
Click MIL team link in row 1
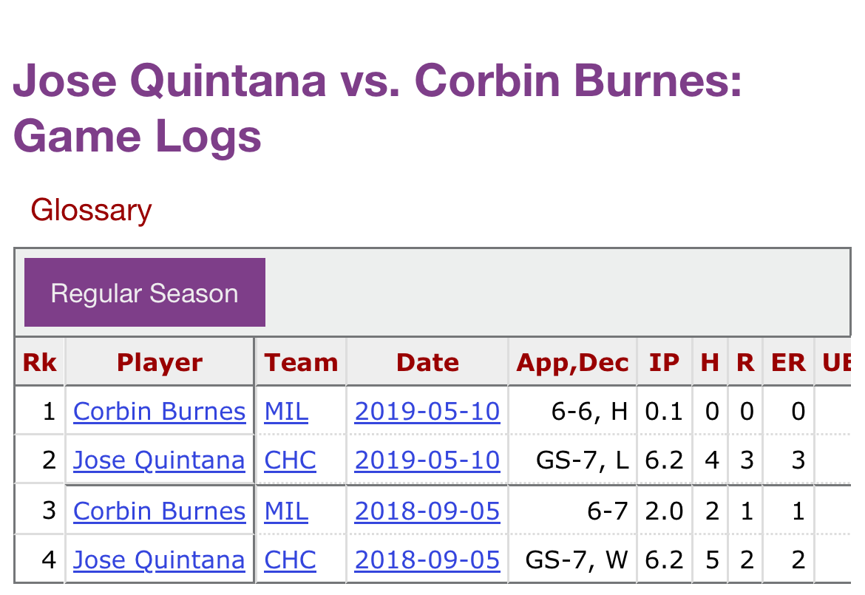click(286, 411)
